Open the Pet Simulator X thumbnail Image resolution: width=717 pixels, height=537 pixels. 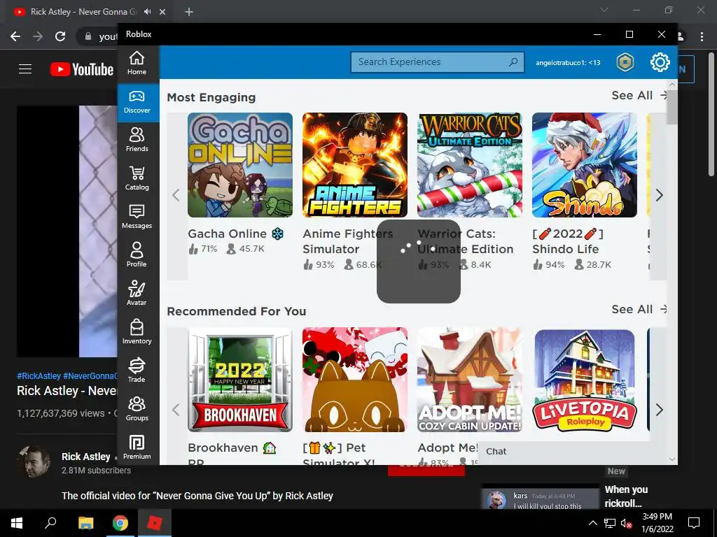coord(355,380)
